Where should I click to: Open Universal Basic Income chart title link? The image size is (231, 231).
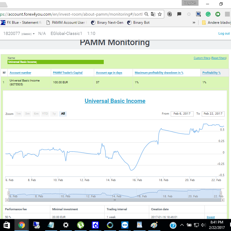(115, 101)
